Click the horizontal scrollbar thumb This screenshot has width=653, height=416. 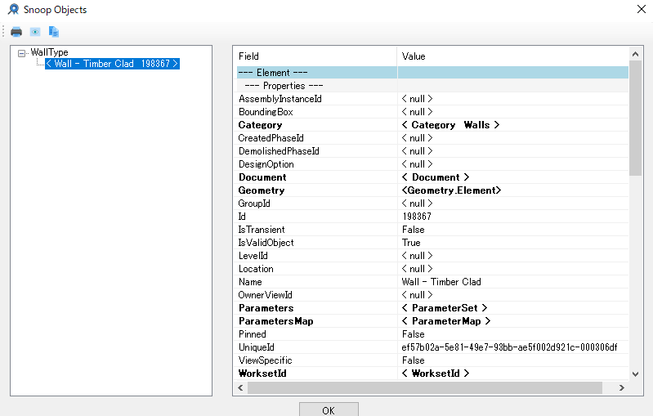click(x=425, y=387)
